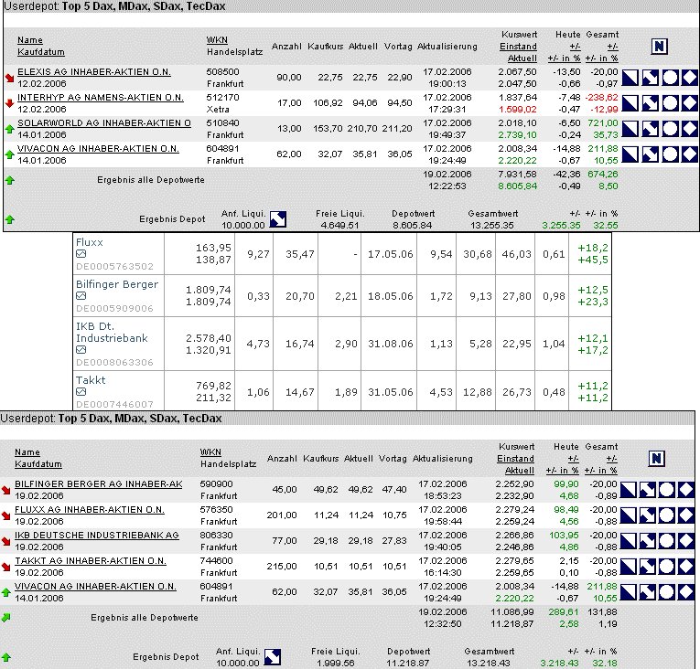Screen dimensions: 700x669
Task: Click the diagonal arrow icon in the TAKKT AG row
Action: pyautogui.click(x=647, y=567)
